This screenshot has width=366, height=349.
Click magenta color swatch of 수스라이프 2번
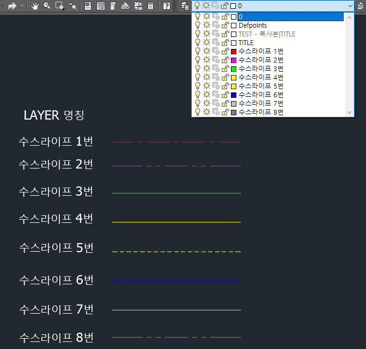(234, 60)
